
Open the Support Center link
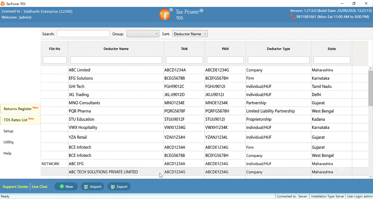pyautogui.click(x=15, y=187)
